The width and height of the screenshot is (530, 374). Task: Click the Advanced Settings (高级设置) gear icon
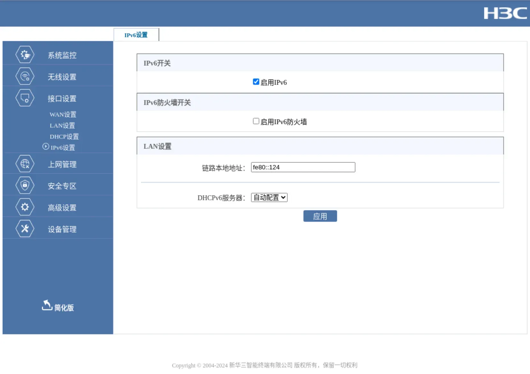tap(25, 207)
